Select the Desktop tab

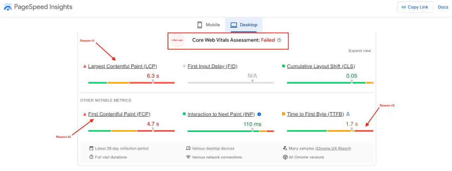click(244, 25)
